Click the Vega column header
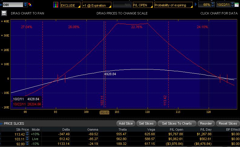The height and width of the screenshot is (147, 240). (151, 129)
